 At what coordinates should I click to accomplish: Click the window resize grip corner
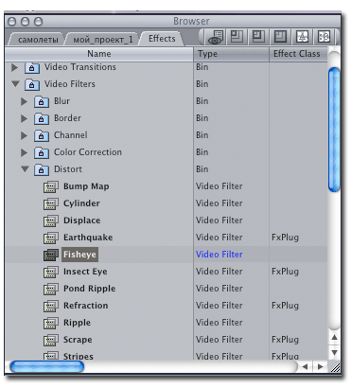(335, 367)
